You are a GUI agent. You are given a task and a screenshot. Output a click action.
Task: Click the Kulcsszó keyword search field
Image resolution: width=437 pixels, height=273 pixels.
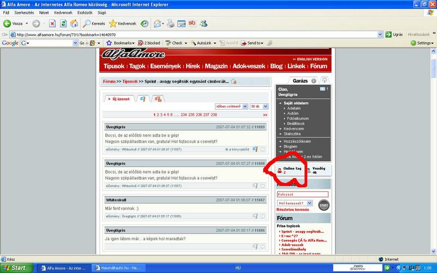point(303,194)
